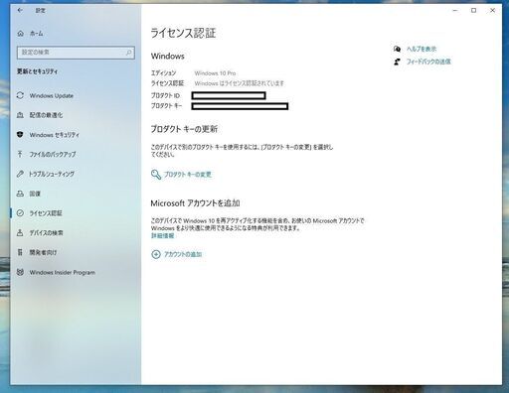Click the Windows 10 Pro edition value

coord(215,73)
